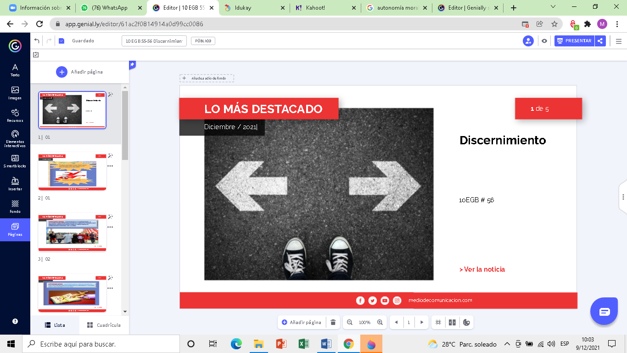Image resolution: width=627 pixels, height=353 pixels.
Task: Open three-dot options for page 2 thumbnail
Action: click(x=110, y=166)
